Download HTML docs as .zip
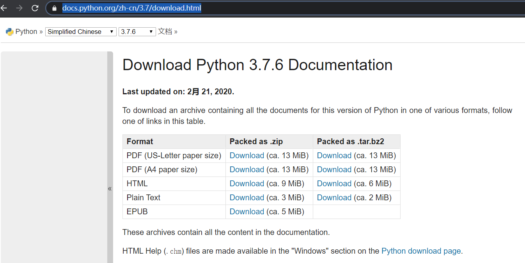Image resolution: width=525 pixels, height=263 pixels. click(x=247, y=184)
